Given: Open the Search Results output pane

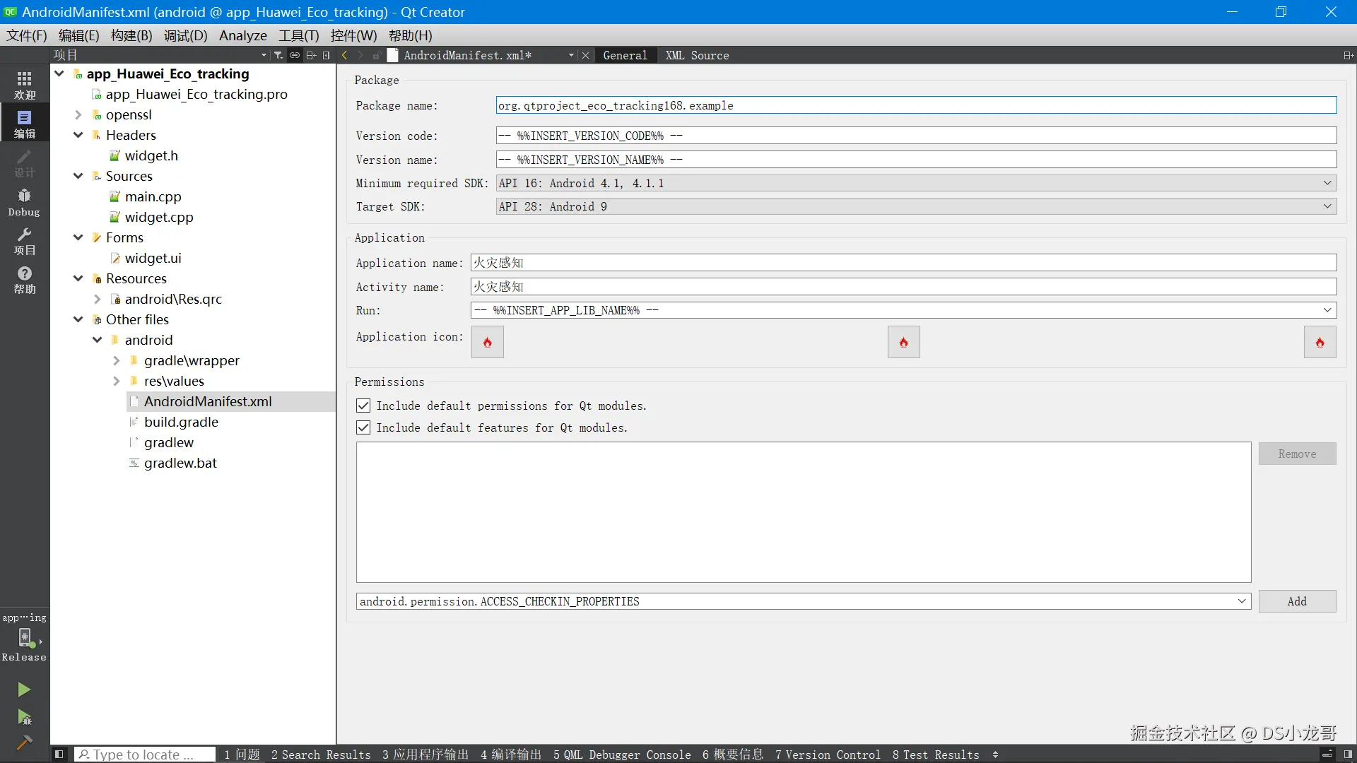Looking at the screenshot, I should (x=321, y=755).
